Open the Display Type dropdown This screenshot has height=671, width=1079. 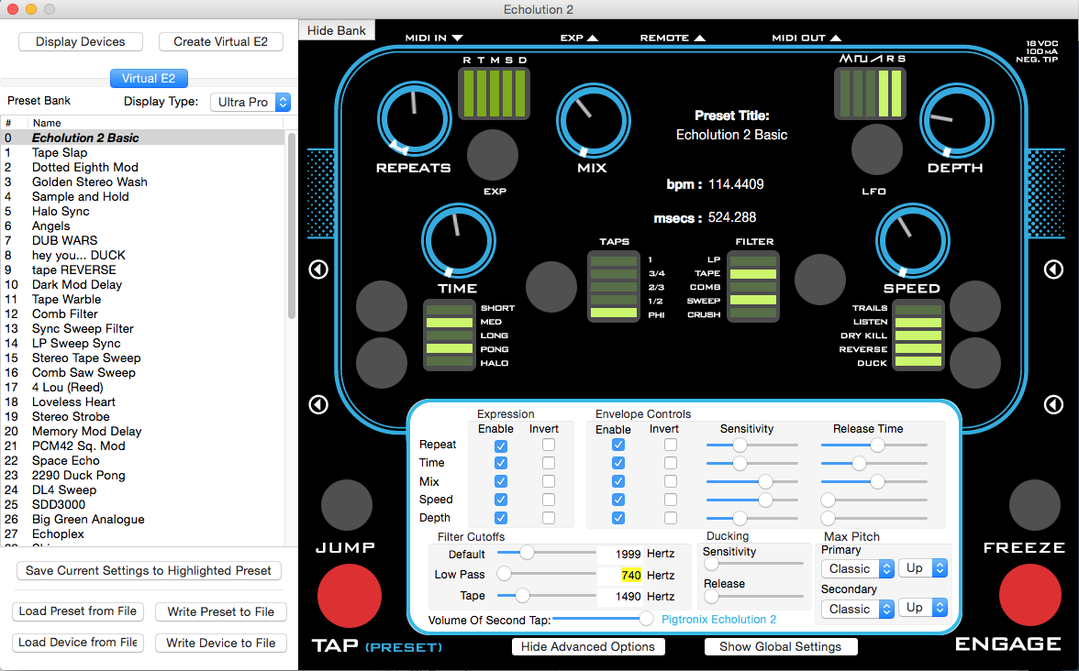tap(250, 102)
